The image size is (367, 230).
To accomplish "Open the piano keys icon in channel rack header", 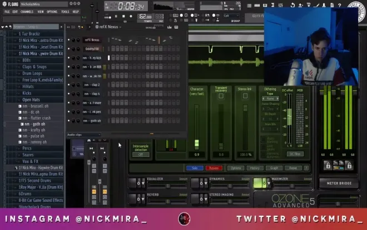I will [176, 27].
